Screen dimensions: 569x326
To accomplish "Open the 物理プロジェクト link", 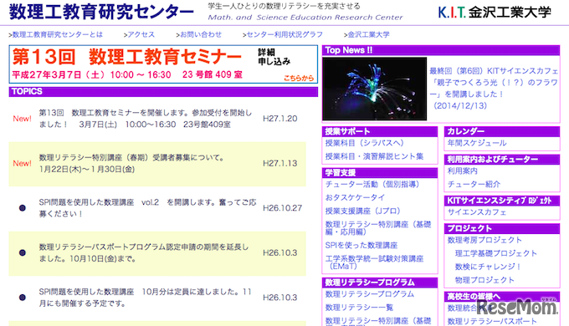I will [484, 280].
